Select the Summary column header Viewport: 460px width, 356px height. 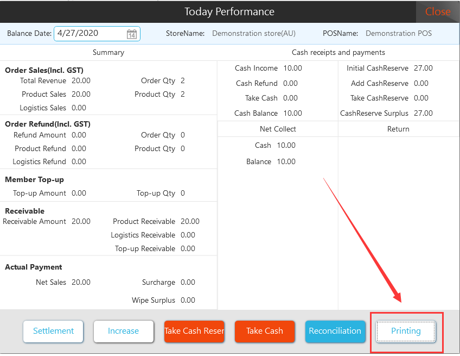point(108,53)
